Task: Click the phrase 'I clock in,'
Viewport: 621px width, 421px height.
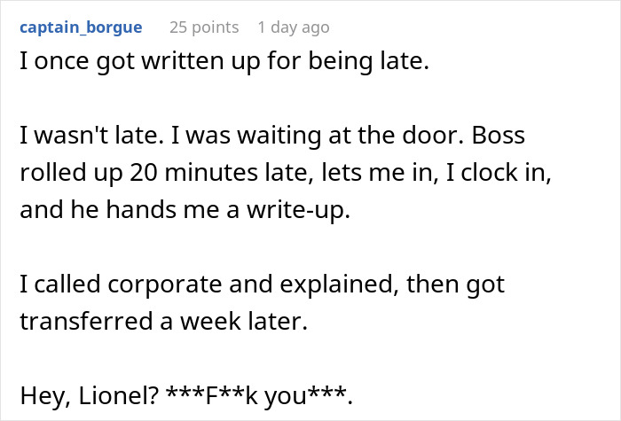Action: (499, 173)
